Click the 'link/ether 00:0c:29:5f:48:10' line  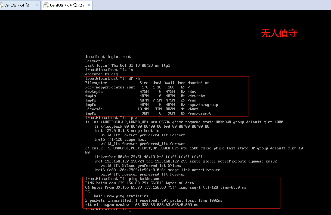148,157
